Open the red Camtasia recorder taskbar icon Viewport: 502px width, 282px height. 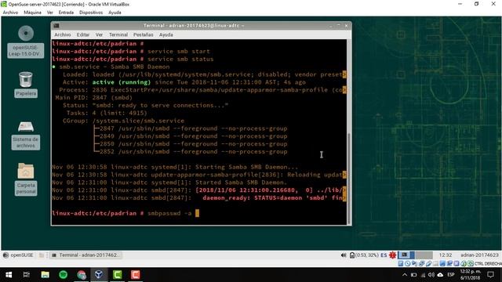136,275
